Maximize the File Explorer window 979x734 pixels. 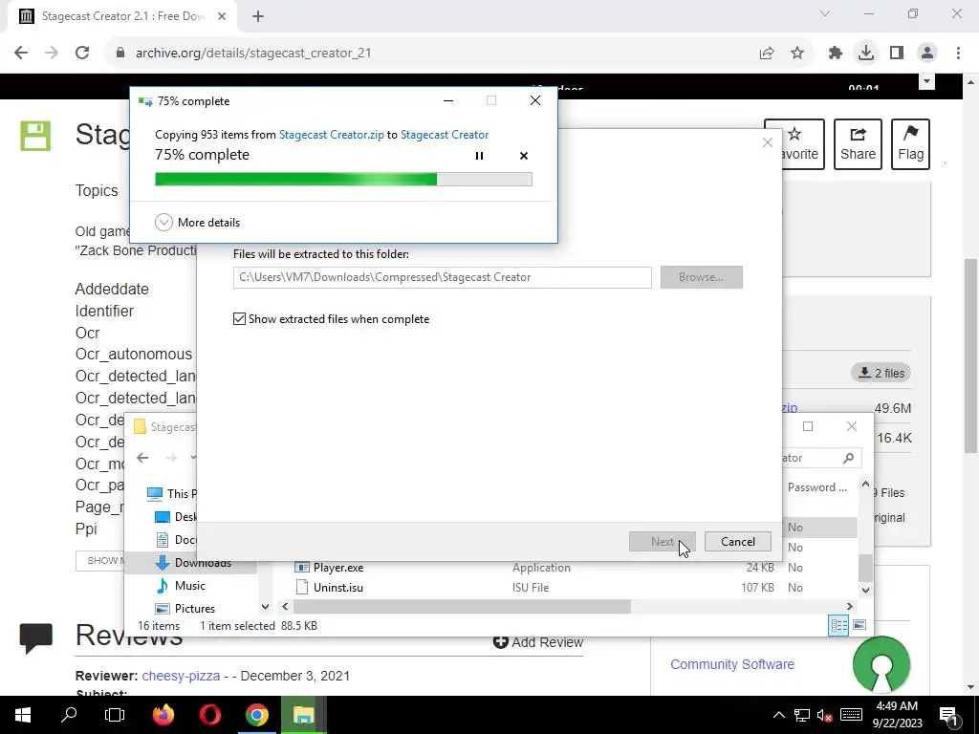tap(807, 426)
